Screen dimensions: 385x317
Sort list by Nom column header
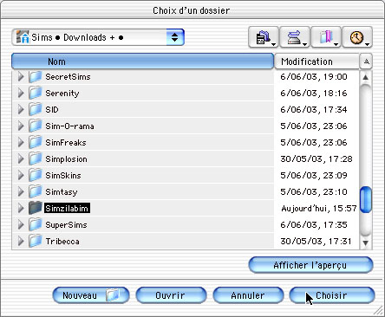tap(142, 61)
